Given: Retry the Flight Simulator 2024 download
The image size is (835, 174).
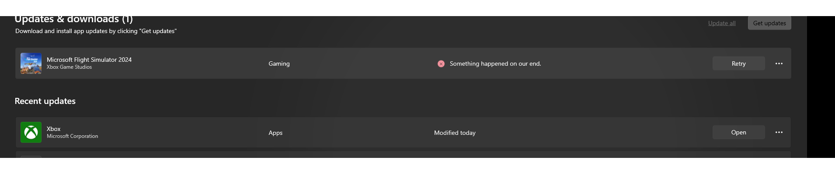Looking at the screenshot, I should [x=738, y=64].
